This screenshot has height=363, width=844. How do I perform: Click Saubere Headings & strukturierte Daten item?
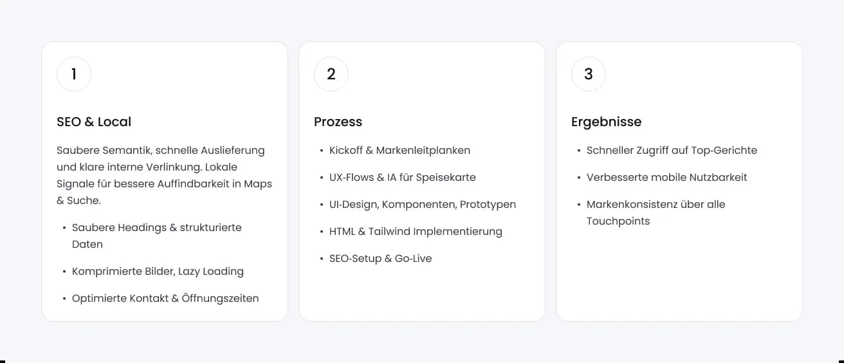click(157, 236)
